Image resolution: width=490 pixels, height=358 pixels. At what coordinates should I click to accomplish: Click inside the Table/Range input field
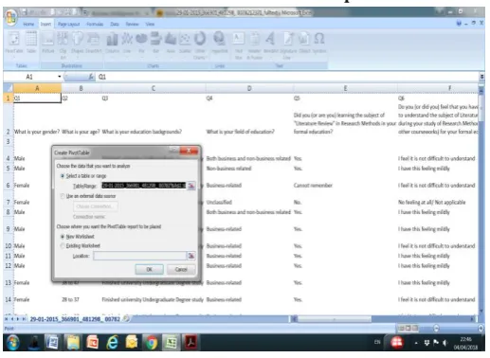pos(144,186)
